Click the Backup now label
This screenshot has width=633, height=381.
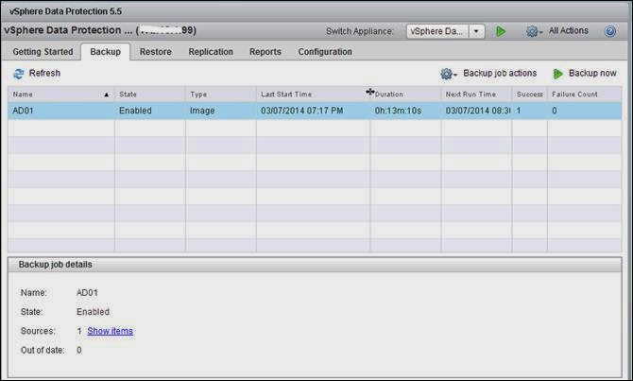[592, 73]
